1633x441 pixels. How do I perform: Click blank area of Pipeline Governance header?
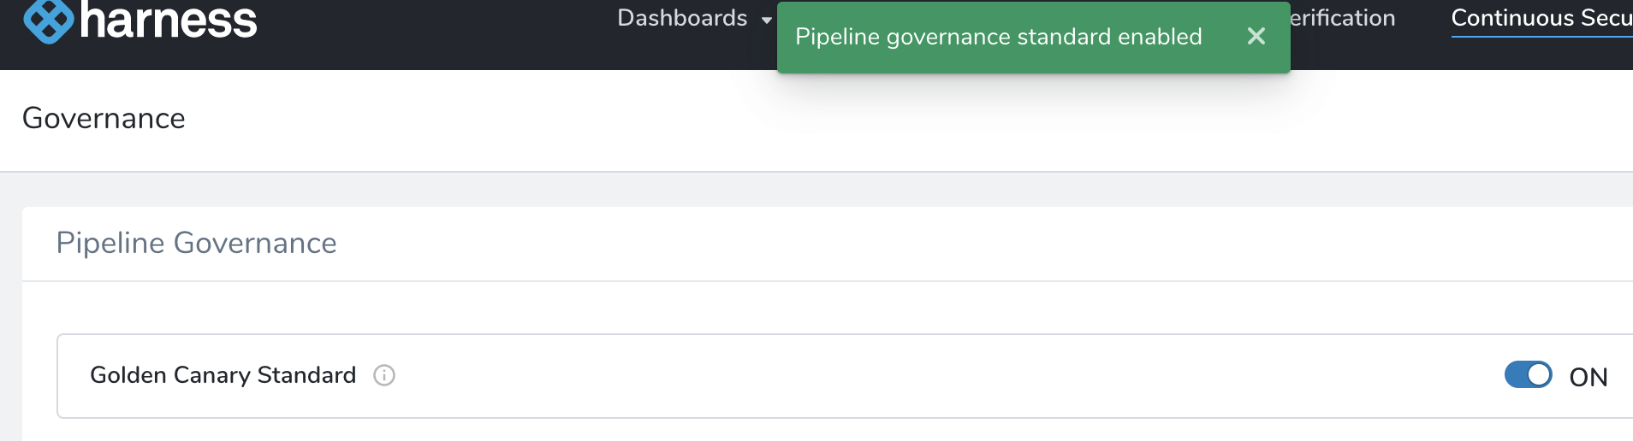point(856,244)
